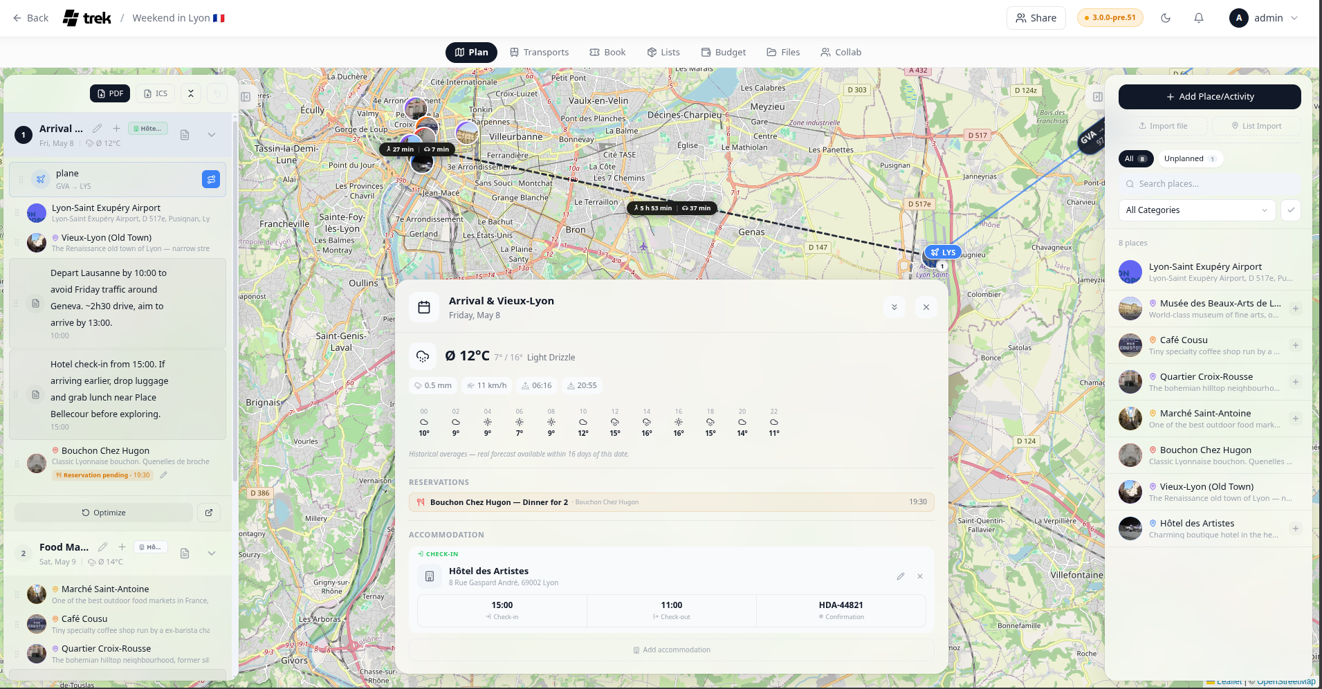Edit the Bouchon Chez Hugon reservation
Image resolution: width=1322 pixels, height=689 pixels.
coord(164,475)
